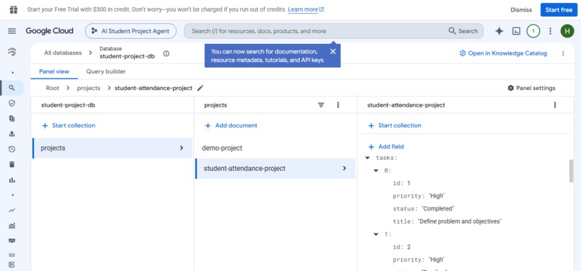Add field to the document
581x271 pixels.
[x=386, y=147]
